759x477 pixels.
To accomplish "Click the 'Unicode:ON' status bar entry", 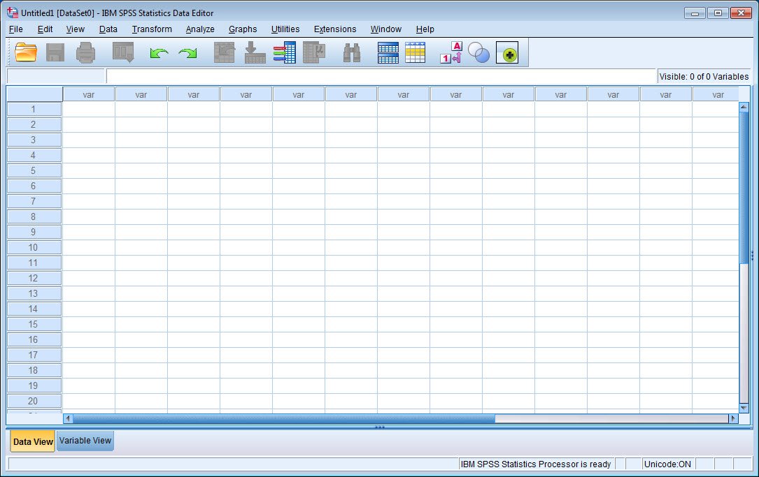I will point(667,464).
